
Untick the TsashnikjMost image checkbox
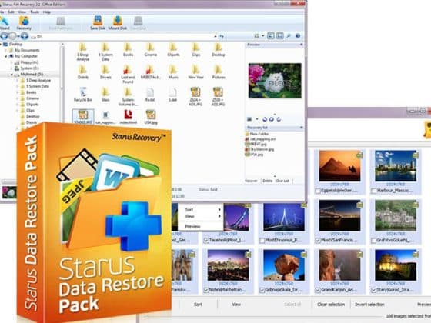(x=206, y=241)
